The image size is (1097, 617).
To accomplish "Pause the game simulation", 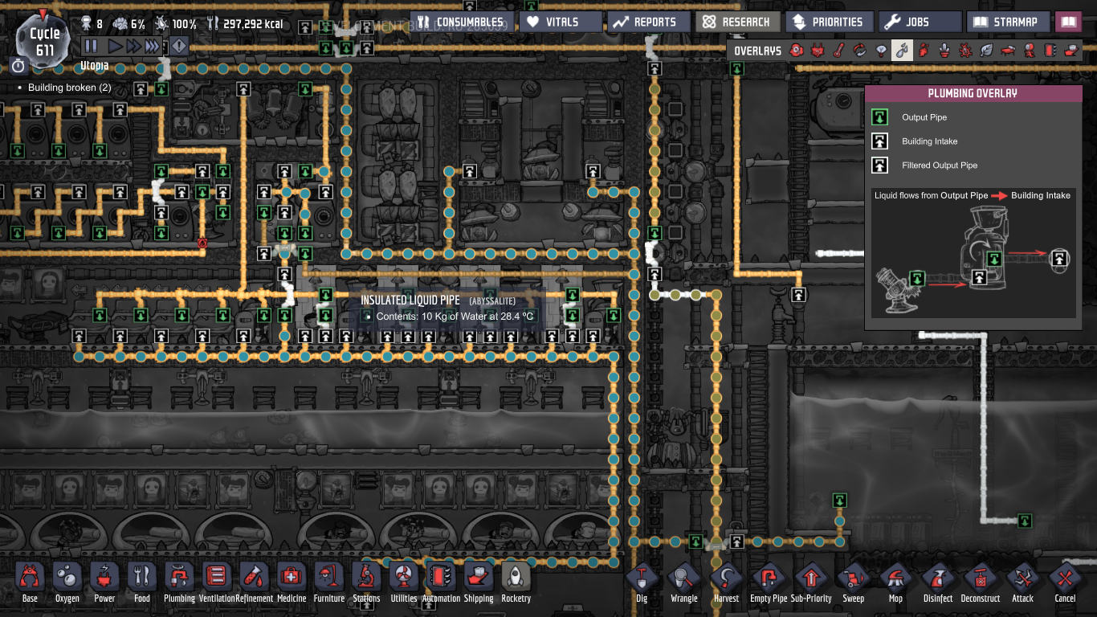I will point(91,47).
